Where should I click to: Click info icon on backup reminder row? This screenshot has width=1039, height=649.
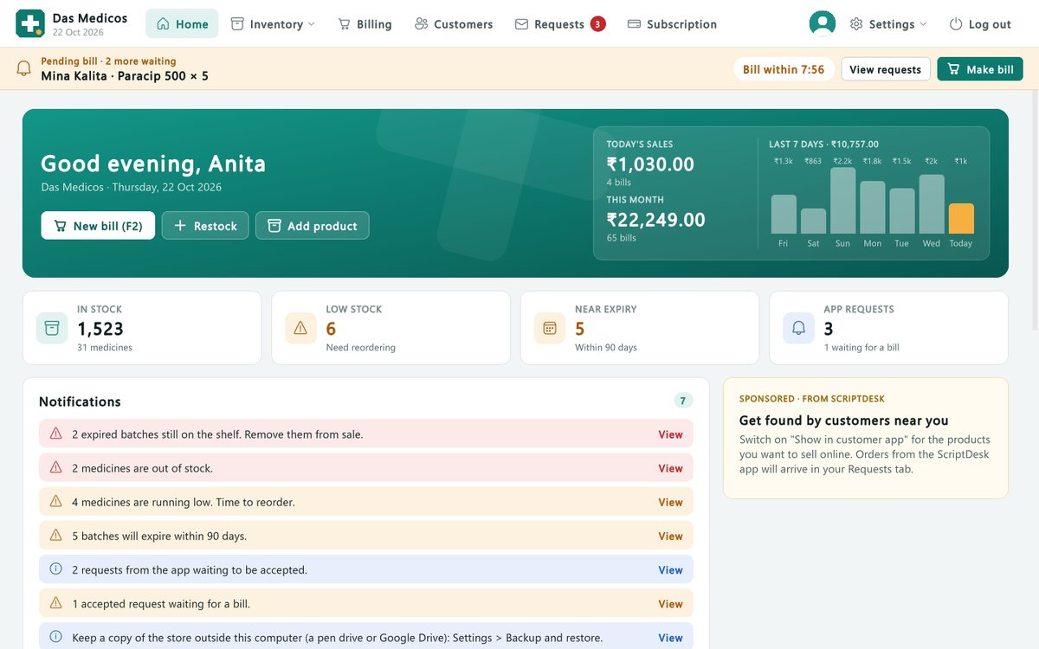[56, 637]
